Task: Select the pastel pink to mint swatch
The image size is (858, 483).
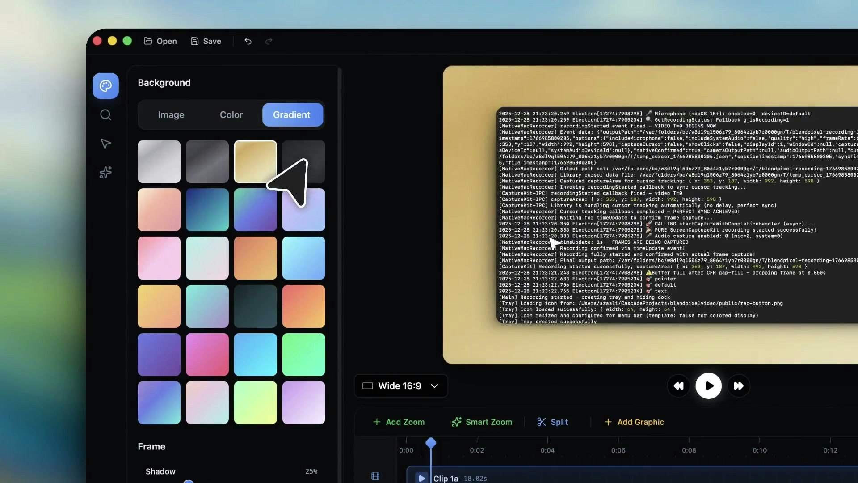Action: tap(207, 403)
